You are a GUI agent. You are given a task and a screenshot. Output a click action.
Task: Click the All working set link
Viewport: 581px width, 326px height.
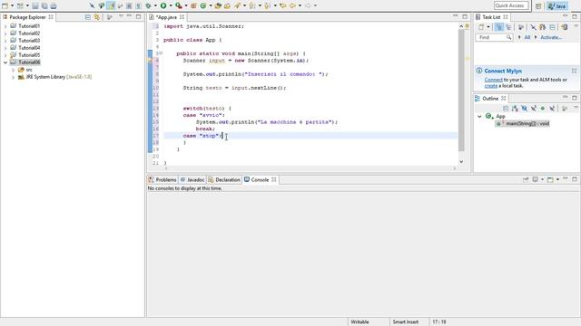click(527, 37)
